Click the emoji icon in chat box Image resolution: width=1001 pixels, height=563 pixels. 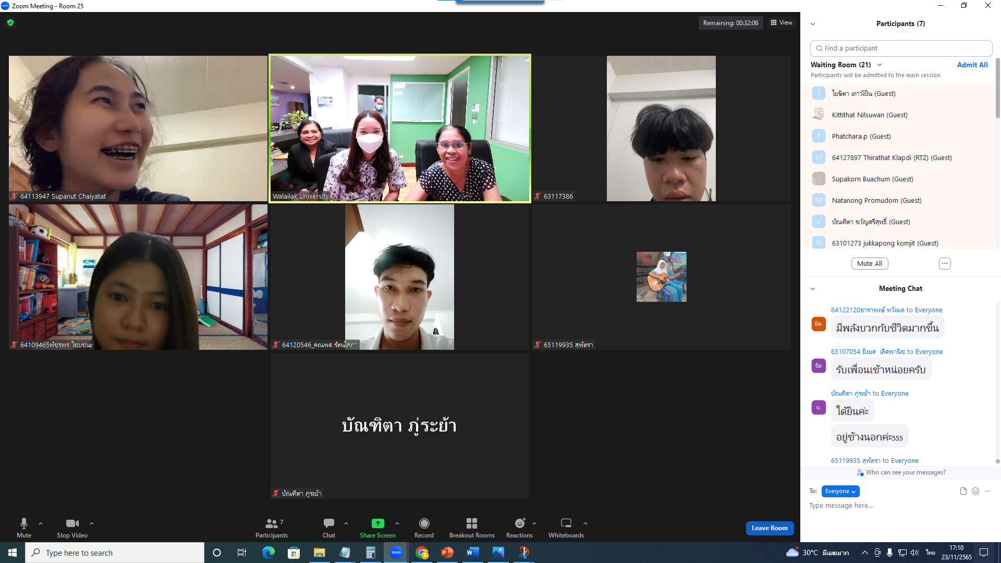(x=975, y=491)
